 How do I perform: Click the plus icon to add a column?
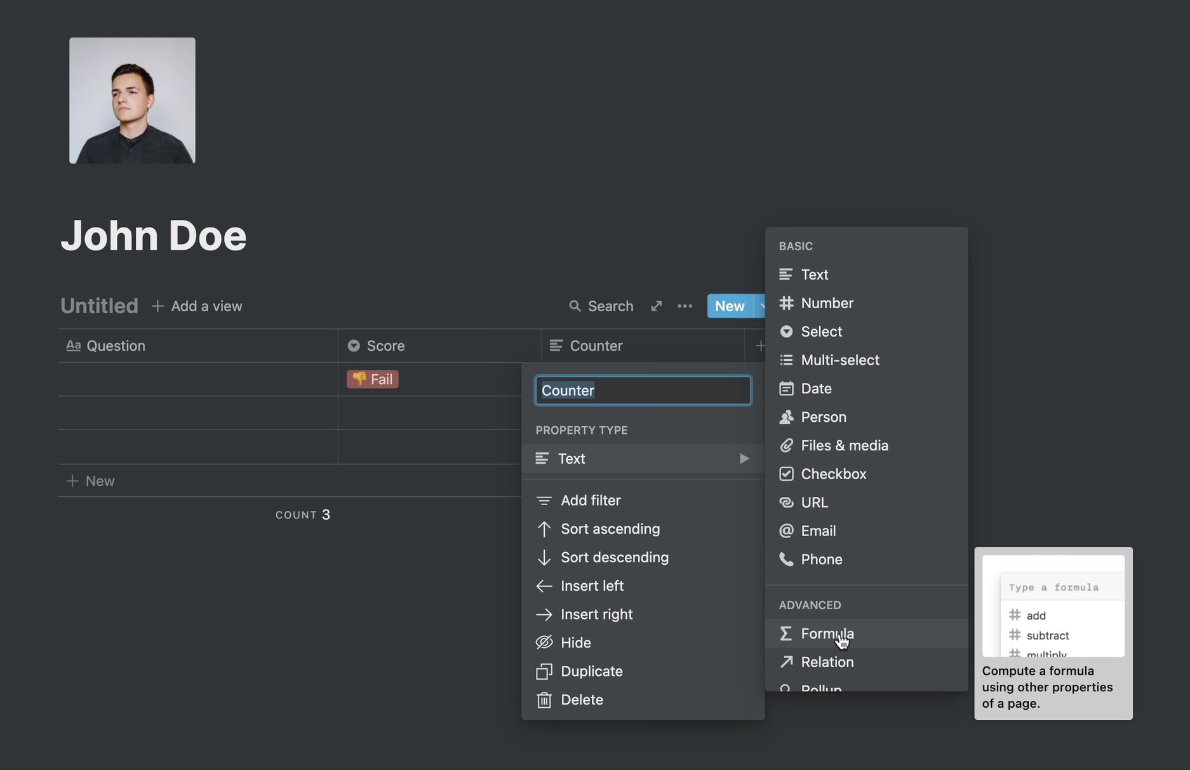point(759,346)
